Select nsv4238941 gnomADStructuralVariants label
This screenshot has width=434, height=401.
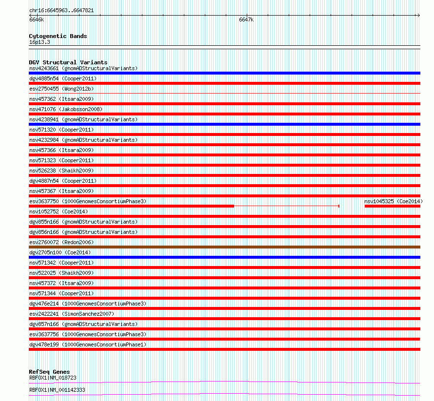[x=83, y=119]
